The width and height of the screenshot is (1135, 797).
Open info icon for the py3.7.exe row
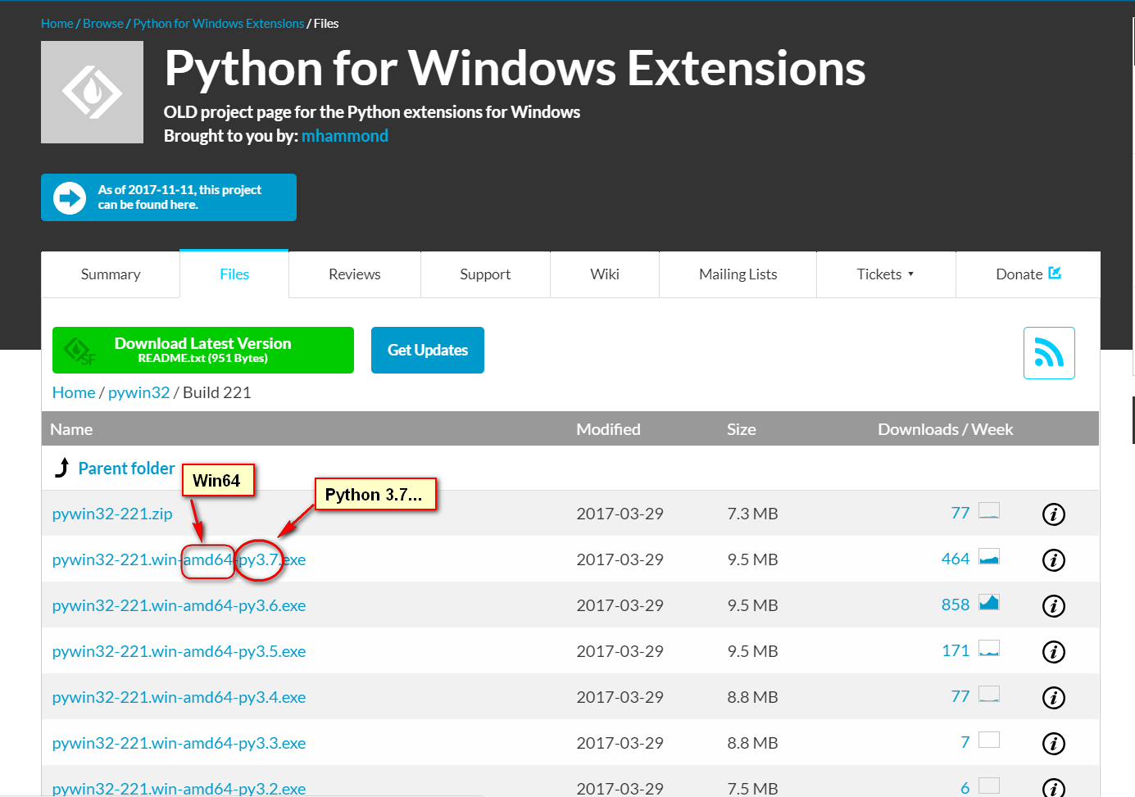1054,560
